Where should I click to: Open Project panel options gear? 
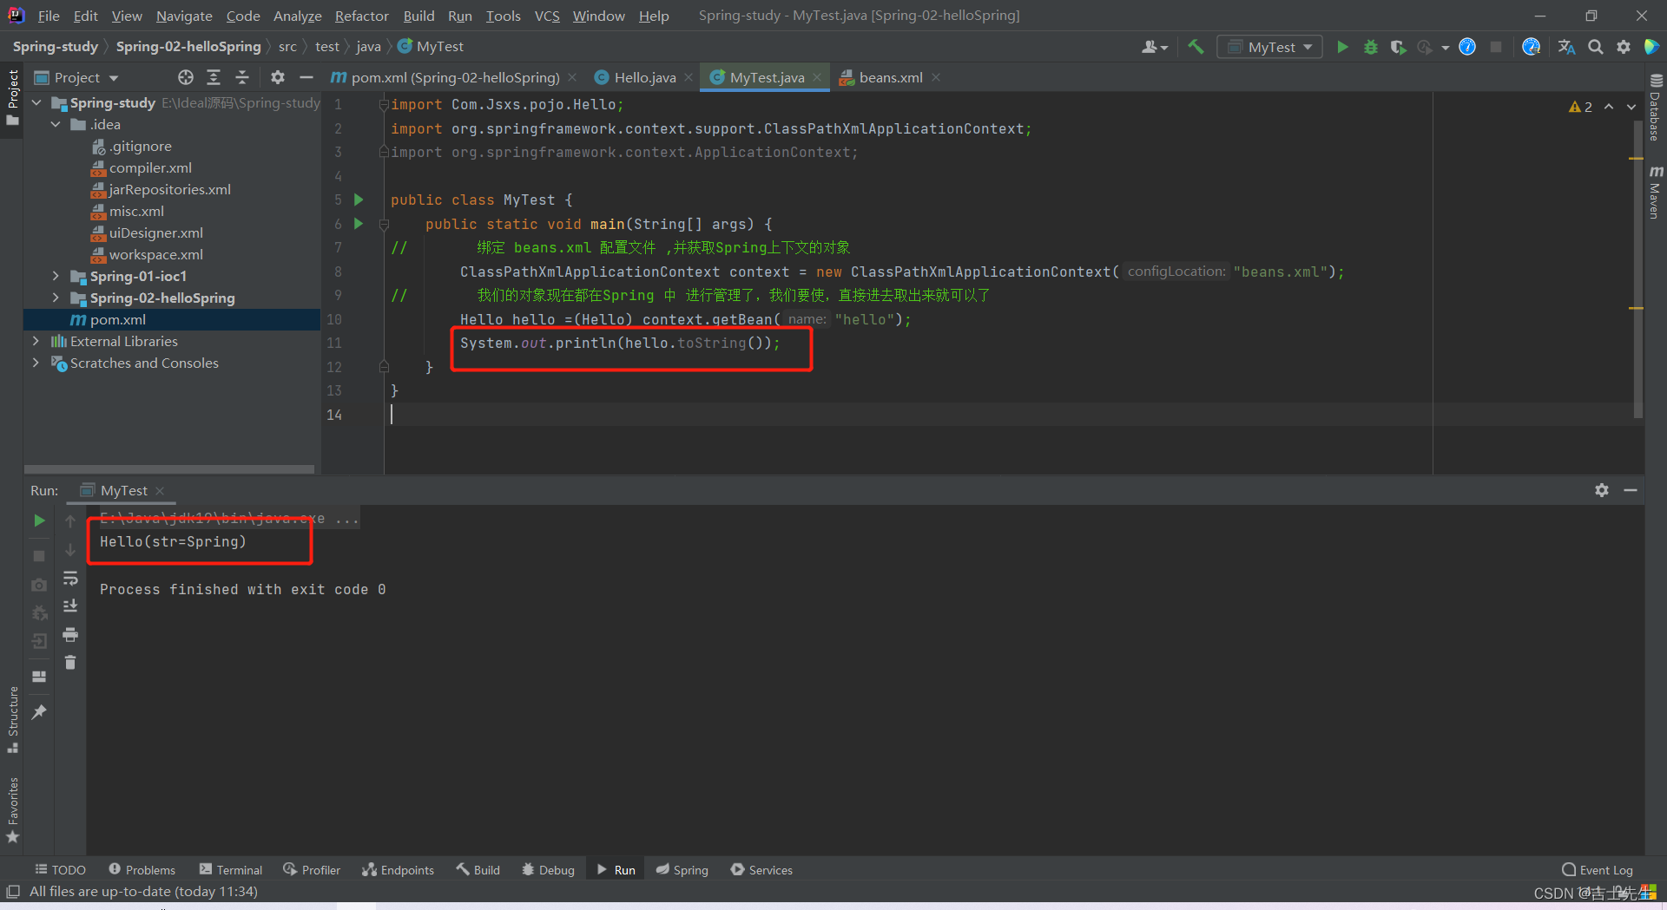277,77
